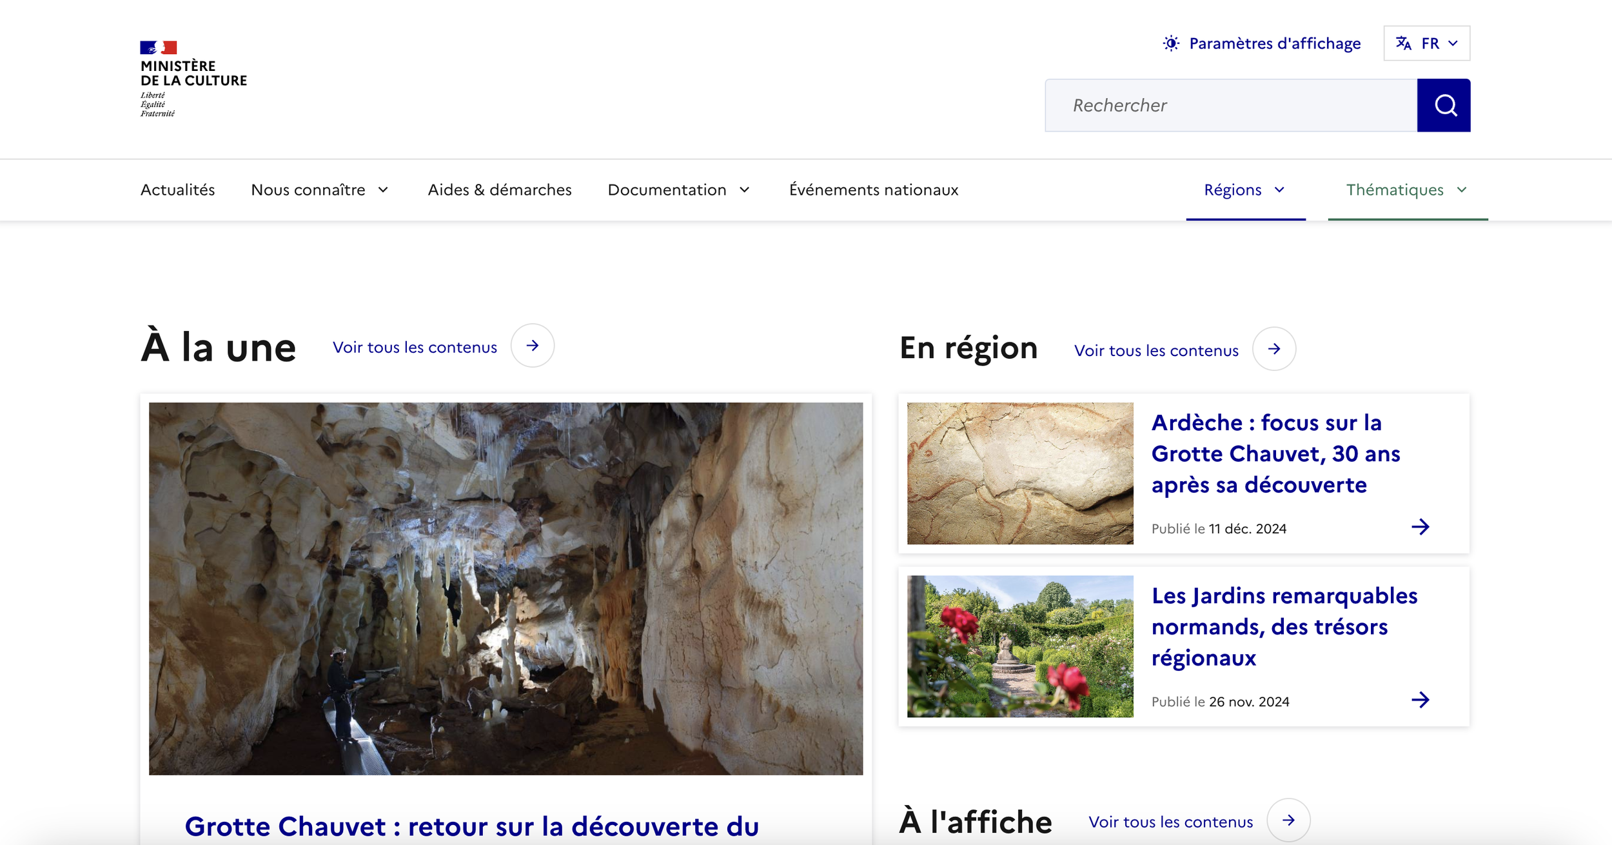Click the sun icon for display settings

pyautogui.click(x=1171, y=43)
